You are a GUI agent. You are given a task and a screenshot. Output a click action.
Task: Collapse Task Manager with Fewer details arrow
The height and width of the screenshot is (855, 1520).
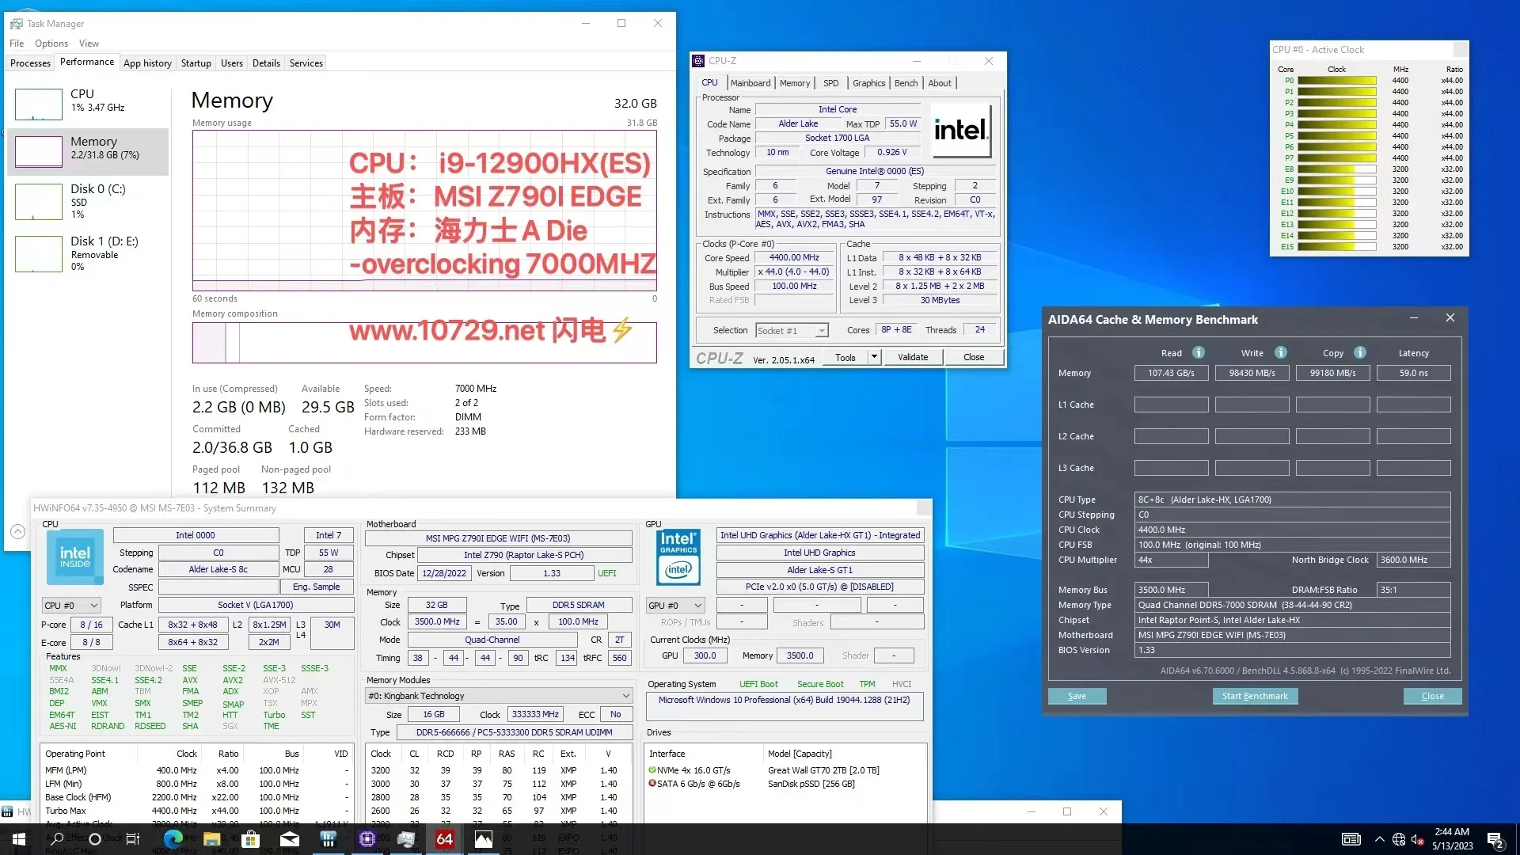(x=17, y=531)
